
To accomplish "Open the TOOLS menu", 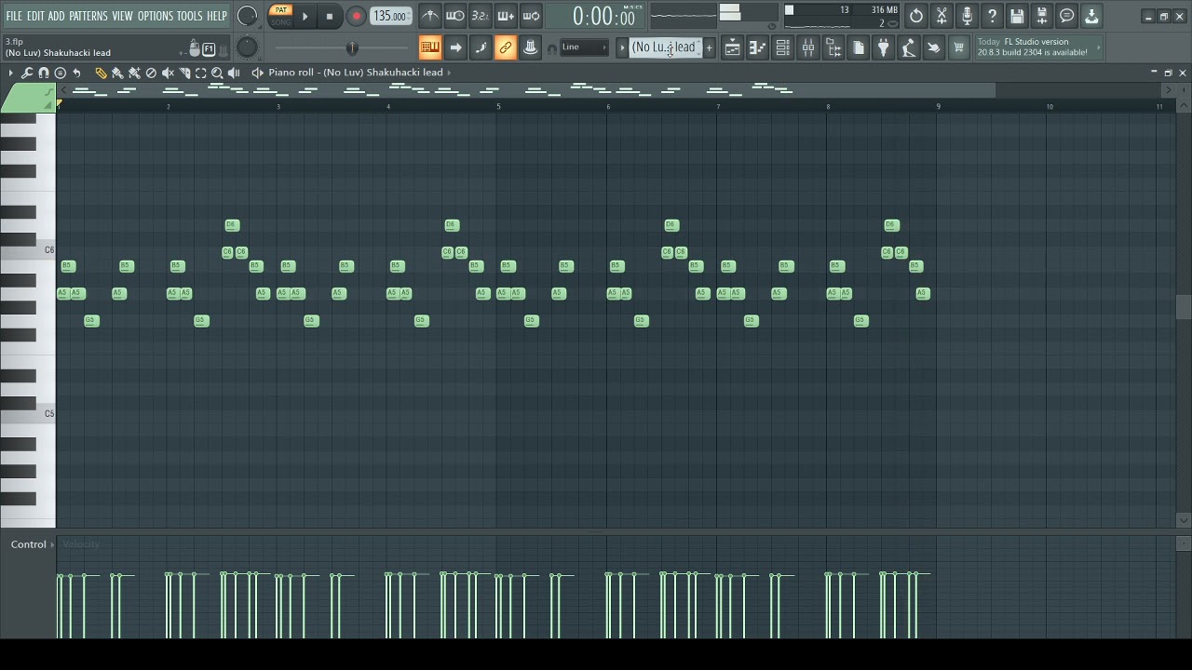I will tap(190, 16).
